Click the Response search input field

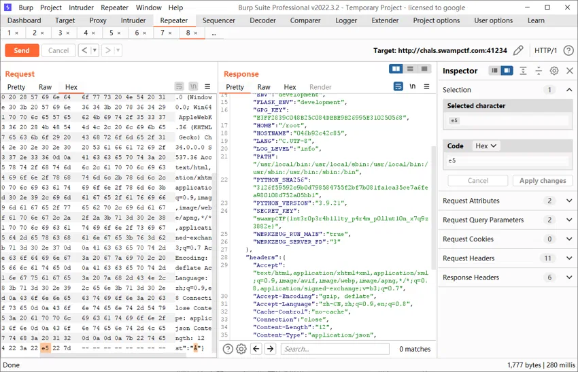point(335,349)
